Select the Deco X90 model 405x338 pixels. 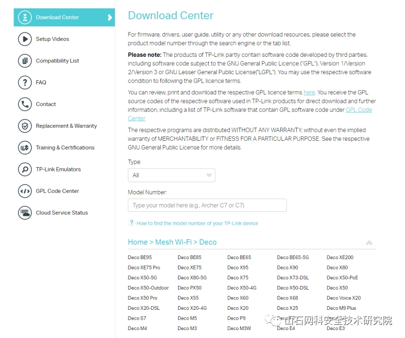point(287,268)
